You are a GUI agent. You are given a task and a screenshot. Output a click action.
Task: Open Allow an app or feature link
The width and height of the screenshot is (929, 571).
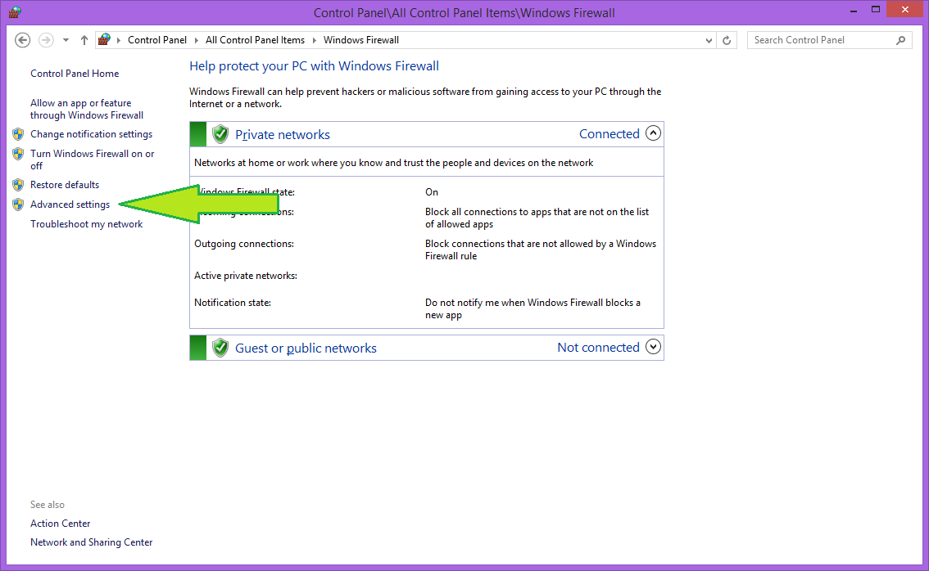pyautogui.click(x=87, y=109)
